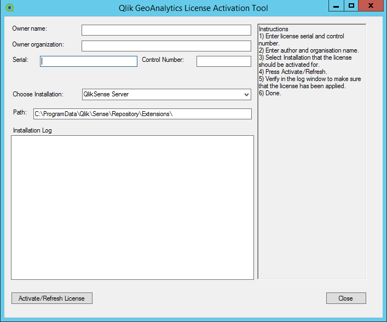The height and width of the screenshot is (322, 387).
Task: Click the 'Control Number:' label
Action: pos(163,60)
